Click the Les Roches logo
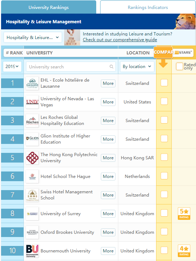Image resolution: width=196 pixels, height=261 pixels. coord(32,121)
